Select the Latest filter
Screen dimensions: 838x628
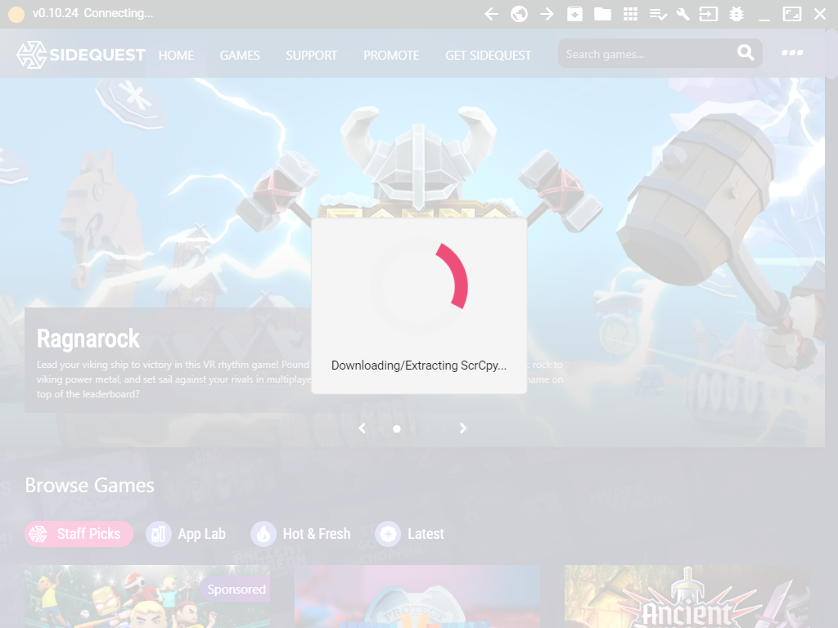pos(410,534)
